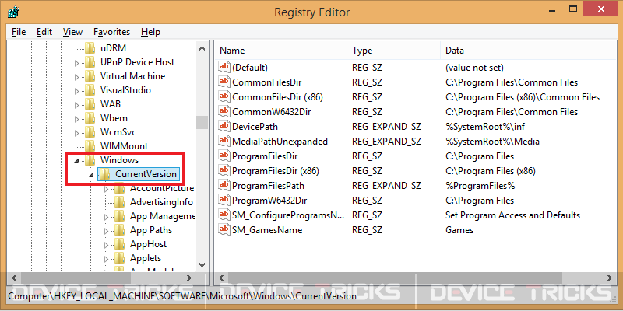Collapse the CurrentVersion key
The width and height of the screenshot is (623, 311).
click(x=91, y=175)
